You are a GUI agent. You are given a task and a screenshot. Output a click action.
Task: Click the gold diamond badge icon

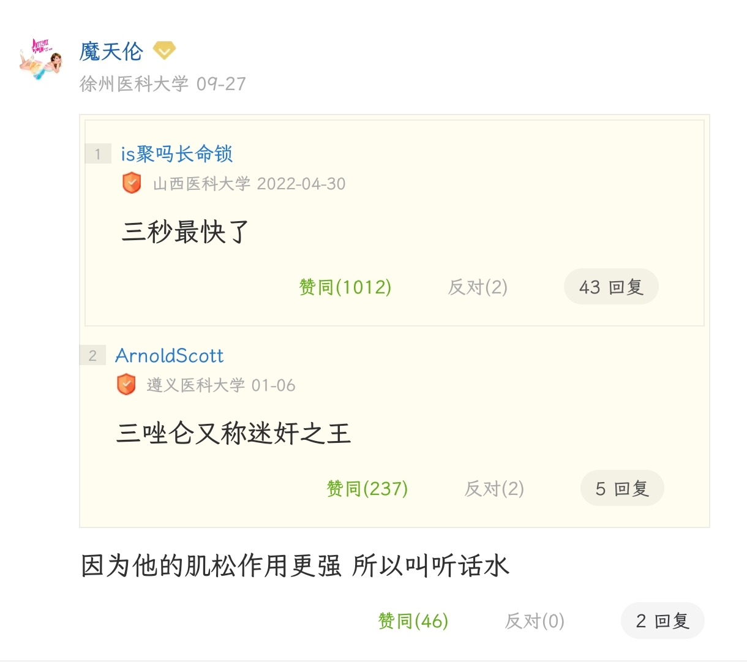(164, 50)
